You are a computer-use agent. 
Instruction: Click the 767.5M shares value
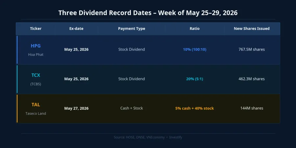point(252,49)
